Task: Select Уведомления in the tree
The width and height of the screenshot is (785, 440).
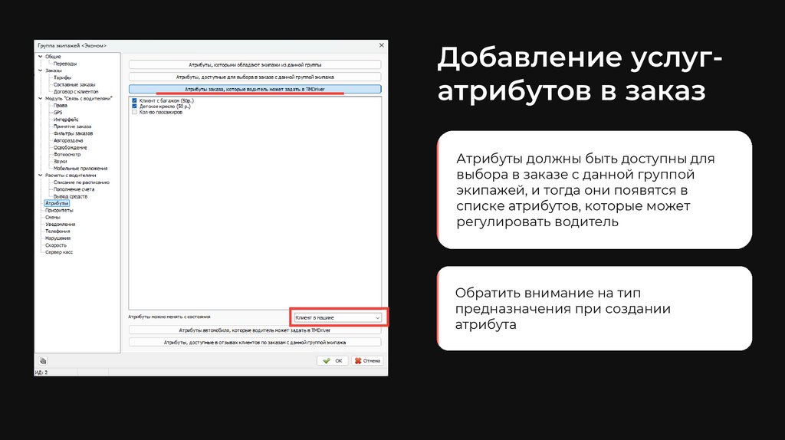Action: [60, 225]
